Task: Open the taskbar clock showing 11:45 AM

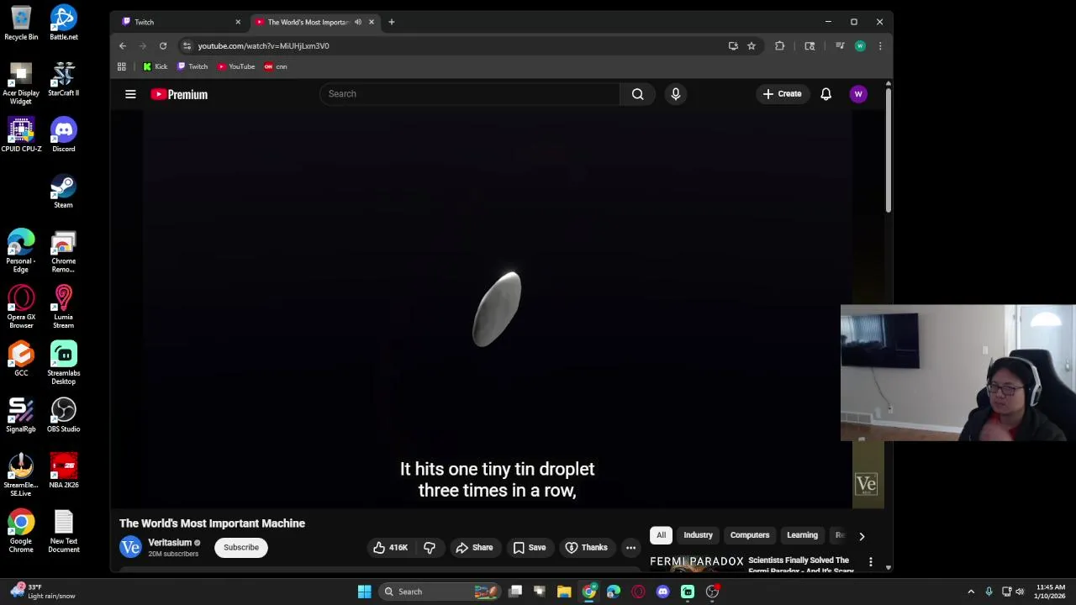Action: (1051, 592)
